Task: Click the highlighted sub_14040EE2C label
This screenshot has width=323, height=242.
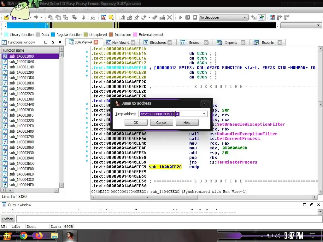Action: tap(165, 167)
